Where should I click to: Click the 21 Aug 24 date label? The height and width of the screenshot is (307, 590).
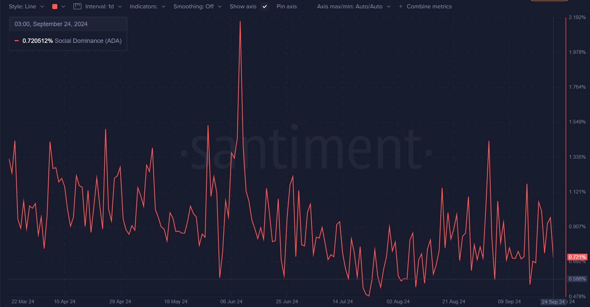click(x=454, y=302)
